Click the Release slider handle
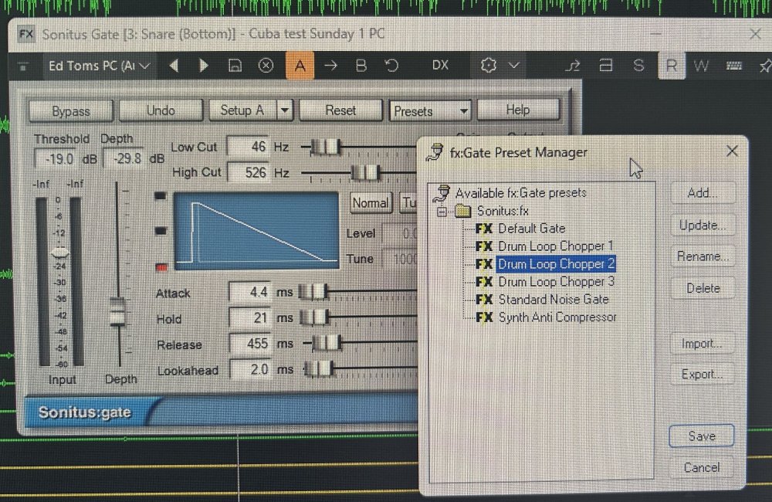The image size is (772, 502). click(326, 342)
